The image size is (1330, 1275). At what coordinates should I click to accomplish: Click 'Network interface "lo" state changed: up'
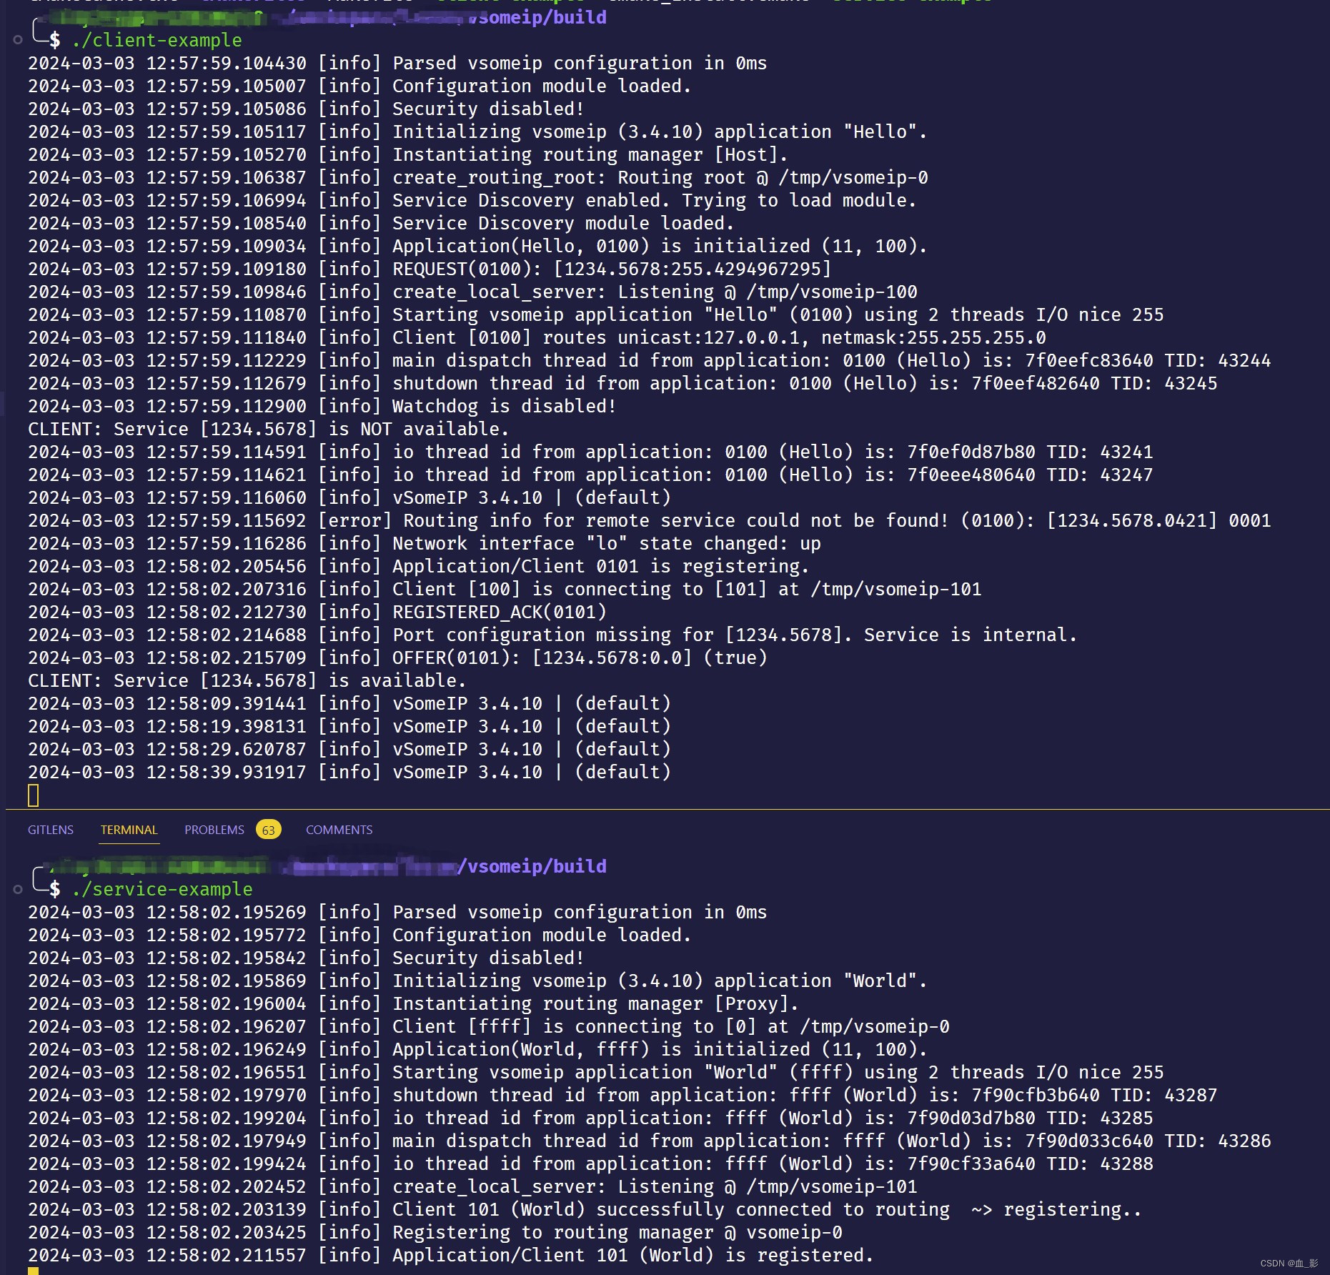[424, 543]
